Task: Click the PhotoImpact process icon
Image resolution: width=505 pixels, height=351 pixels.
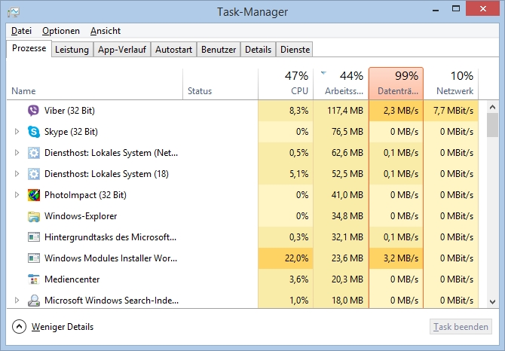Action: coord(33,195)
